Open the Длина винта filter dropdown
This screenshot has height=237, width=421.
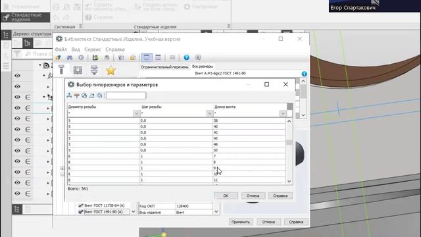pos(282,113)
